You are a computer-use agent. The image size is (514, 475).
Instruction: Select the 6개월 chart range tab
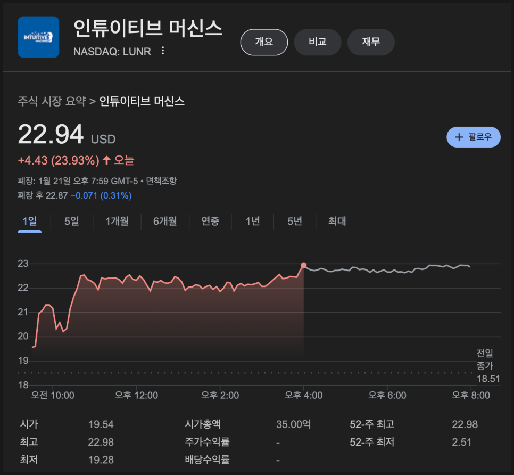[x=165, y=222]
